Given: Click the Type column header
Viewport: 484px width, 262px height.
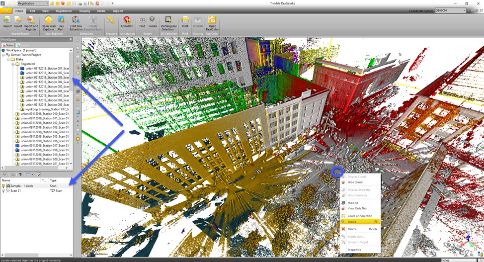Looking at the screenshot, I should pyautogui.click(x=61, y=180).
